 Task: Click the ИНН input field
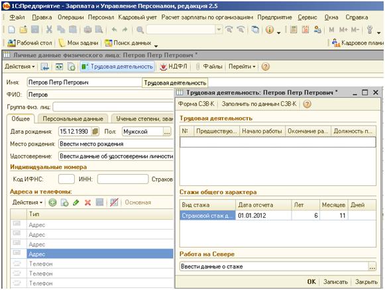[x=123, y=179]
